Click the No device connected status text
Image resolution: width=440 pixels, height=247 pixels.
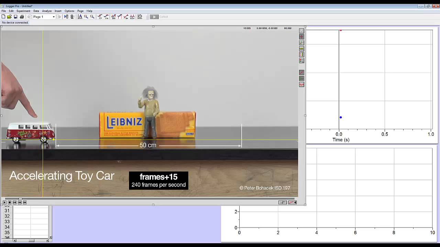(15, 23)
